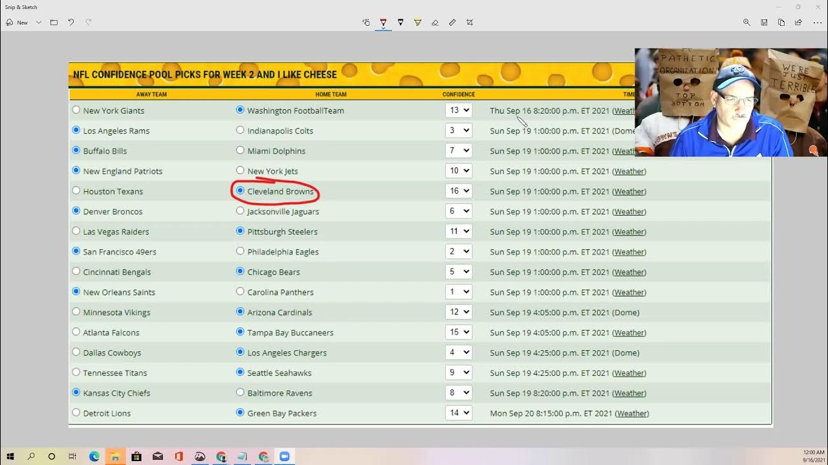Select Jacksonville Jaguars radio button
Image resolution: width=828 pixels, height=465 pixels.
[241, 211]
